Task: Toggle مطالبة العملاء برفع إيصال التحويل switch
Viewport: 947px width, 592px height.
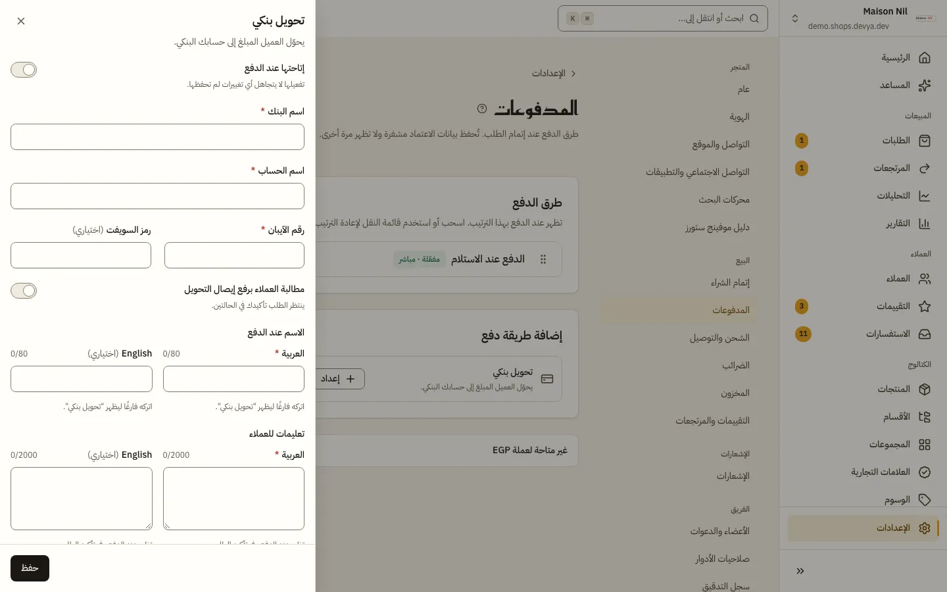Action: [x=24, y=291]
